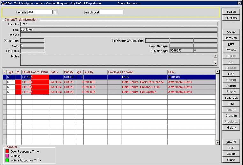Put the selected task on Hold
This screenshot has height=165, width=243.
[x=231, y=74]
